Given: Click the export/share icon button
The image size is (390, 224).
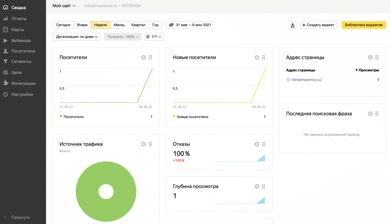Looking at the screenshot, I should coord(292,25).
